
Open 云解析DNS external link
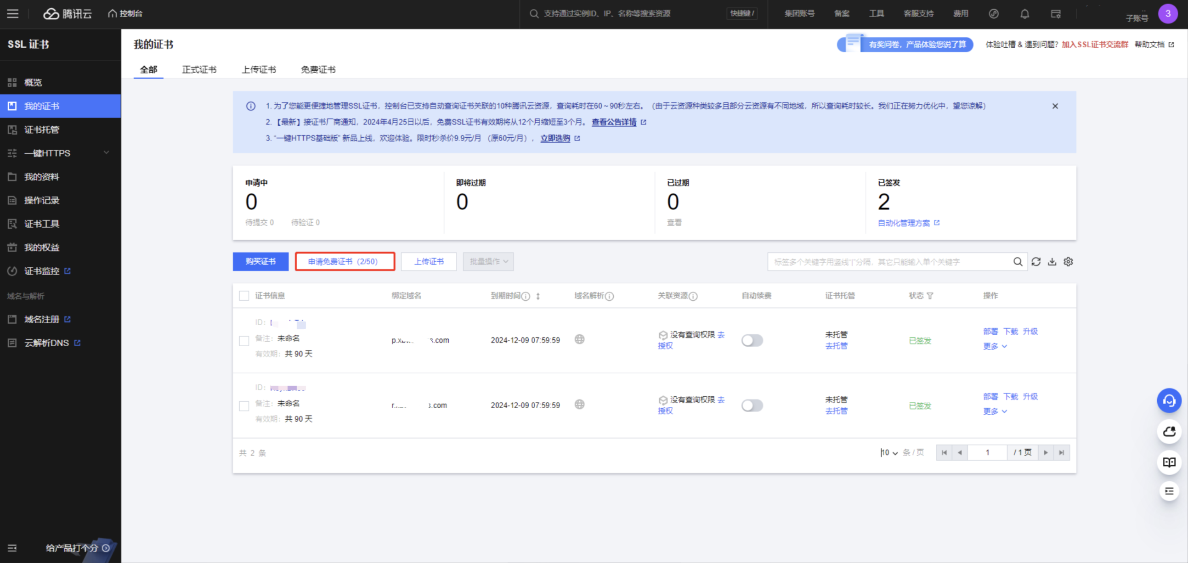61,343
